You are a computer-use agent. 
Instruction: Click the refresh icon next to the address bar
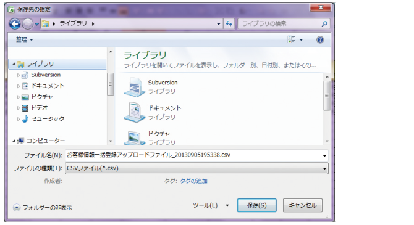tap(229, 24)
